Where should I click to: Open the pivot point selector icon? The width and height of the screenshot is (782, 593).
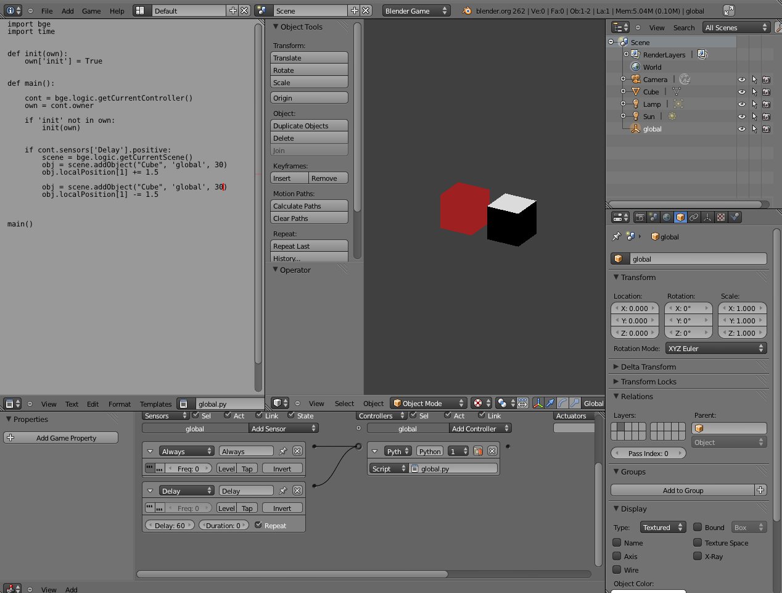pyautogui.click(x=506, y=403)
